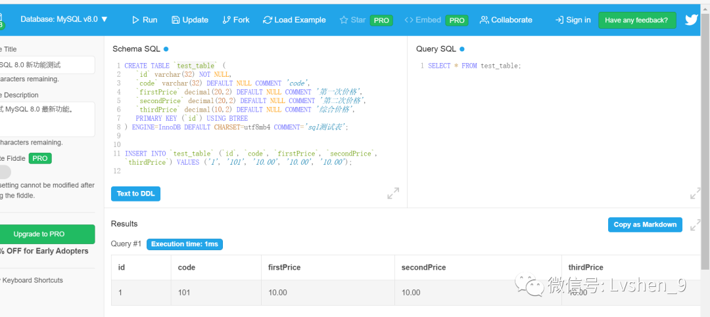The height and width of the screenshot is (317, 710).
Task: Fork this fiddle
Action: (x=236, y=20)
